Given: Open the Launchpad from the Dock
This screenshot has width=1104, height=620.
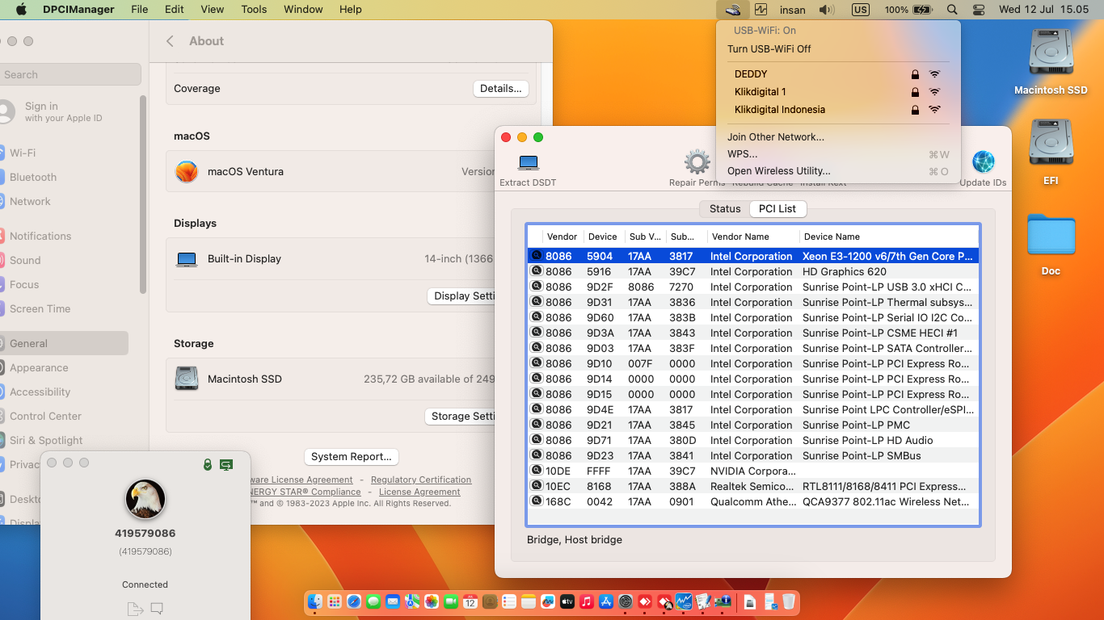Looking at the screenshot, I should point(334,601).
